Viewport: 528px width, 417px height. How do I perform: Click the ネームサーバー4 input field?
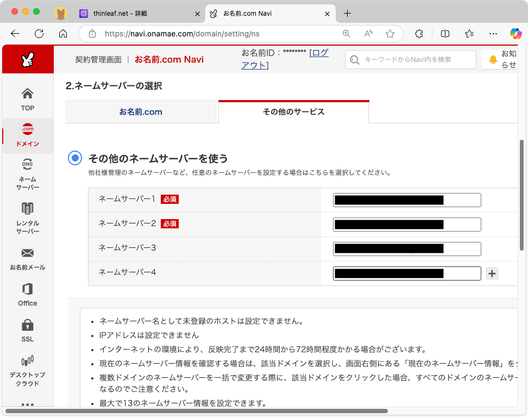pyautogui.click(x=407, y=273)
